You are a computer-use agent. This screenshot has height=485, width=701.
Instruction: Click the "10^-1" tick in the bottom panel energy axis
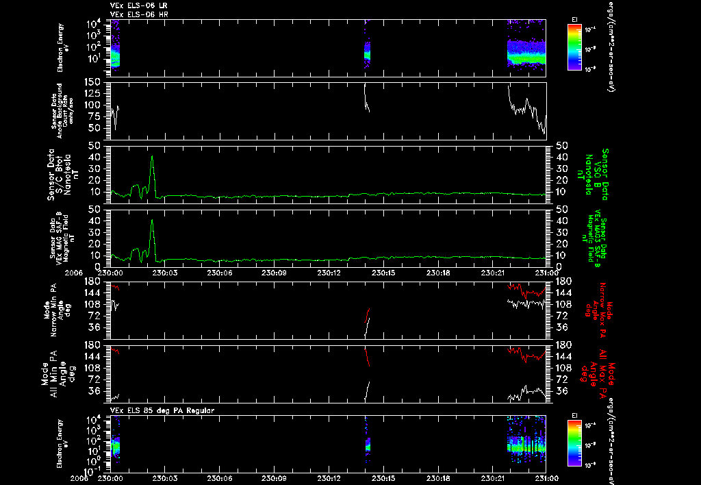coord(93,470)
